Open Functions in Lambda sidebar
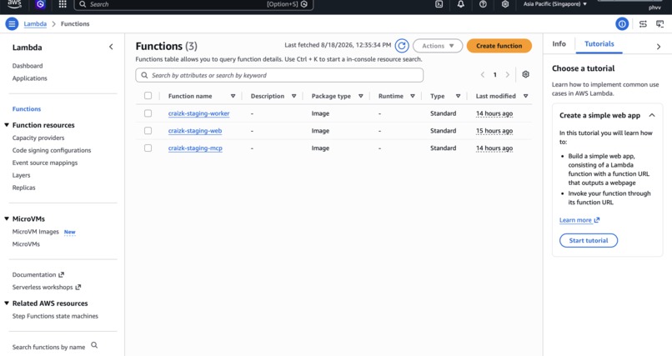The image size is (672, 356). click(27, 109)
